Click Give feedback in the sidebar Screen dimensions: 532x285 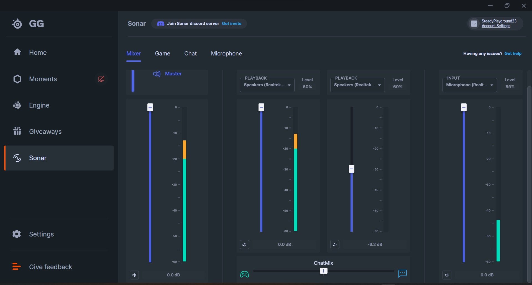[59, 267]
